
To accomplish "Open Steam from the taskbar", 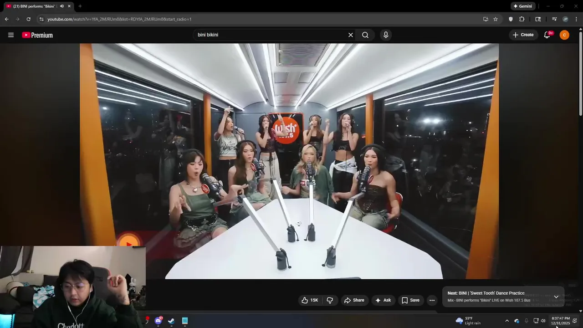I will [x=171, y=321].
